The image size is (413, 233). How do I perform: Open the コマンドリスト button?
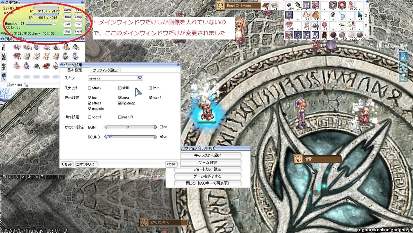86,164
